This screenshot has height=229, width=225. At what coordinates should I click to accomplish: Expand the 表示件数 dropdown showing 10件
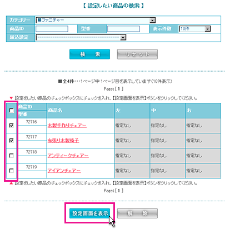tap(194, 29)
